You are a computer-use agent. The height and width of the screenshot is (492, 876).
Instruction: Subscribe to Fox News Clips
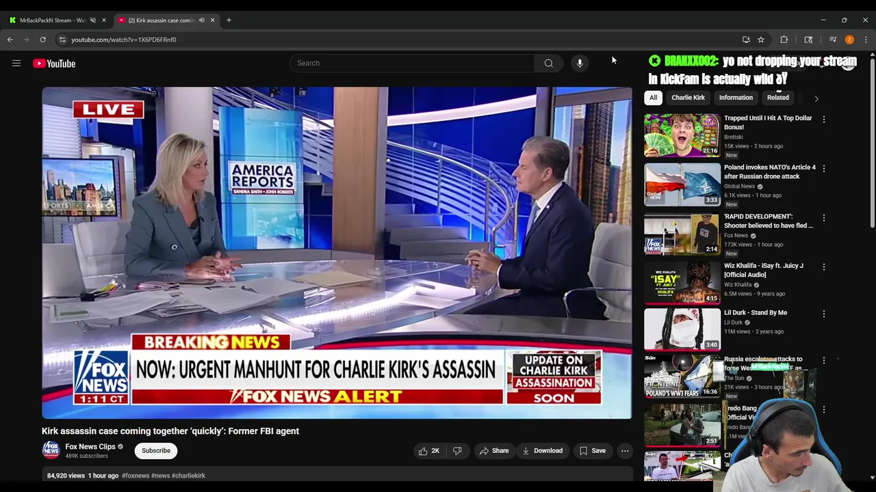coord(156,450)
